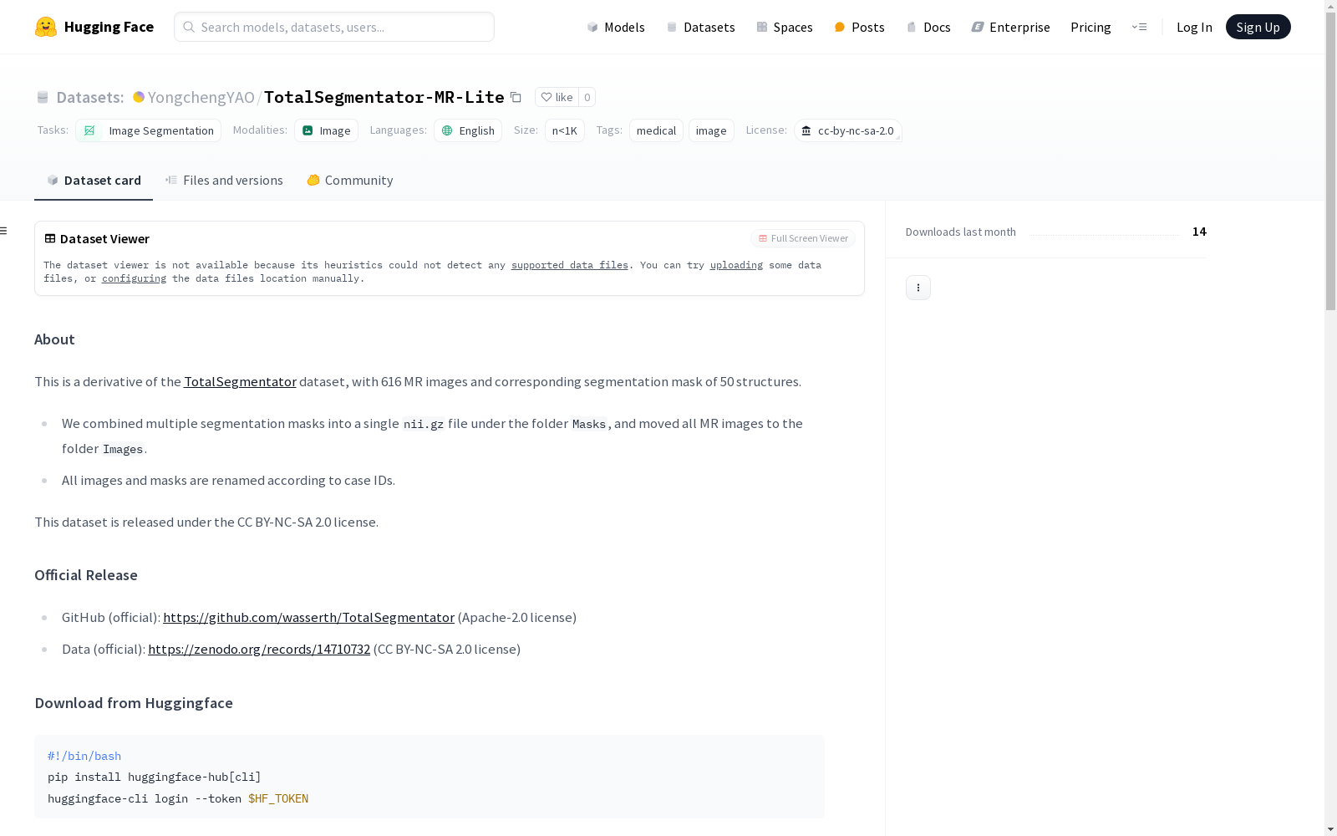Viewport: 1337px width, 836px height.
Task: Click the Log In link
Action: [x=1194, y=27]
